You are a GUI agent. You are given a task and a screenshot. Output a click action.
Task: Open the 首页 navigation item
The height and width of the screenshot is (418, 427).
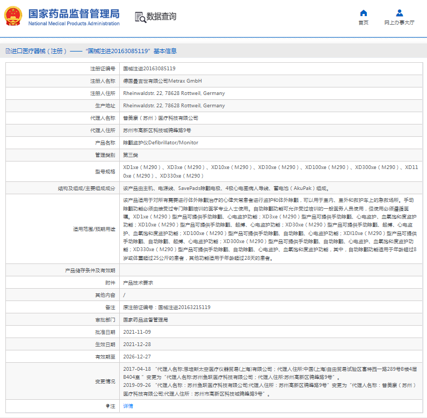[x=364, y=23]
